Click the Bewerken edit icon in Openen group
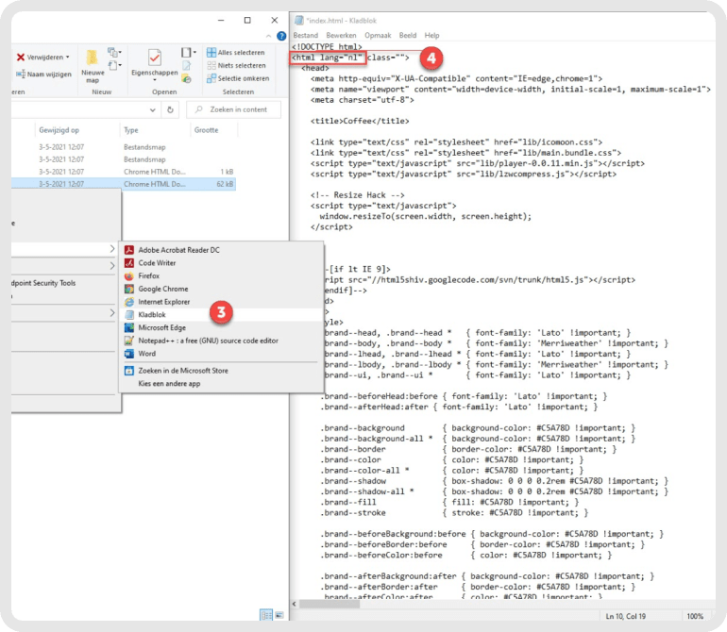The height and width of the screenshot is (632, 727). click(186, 66)
